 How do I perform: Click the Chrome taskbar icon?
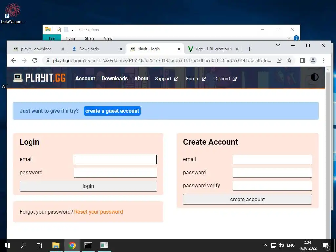(x=72, y=245)
